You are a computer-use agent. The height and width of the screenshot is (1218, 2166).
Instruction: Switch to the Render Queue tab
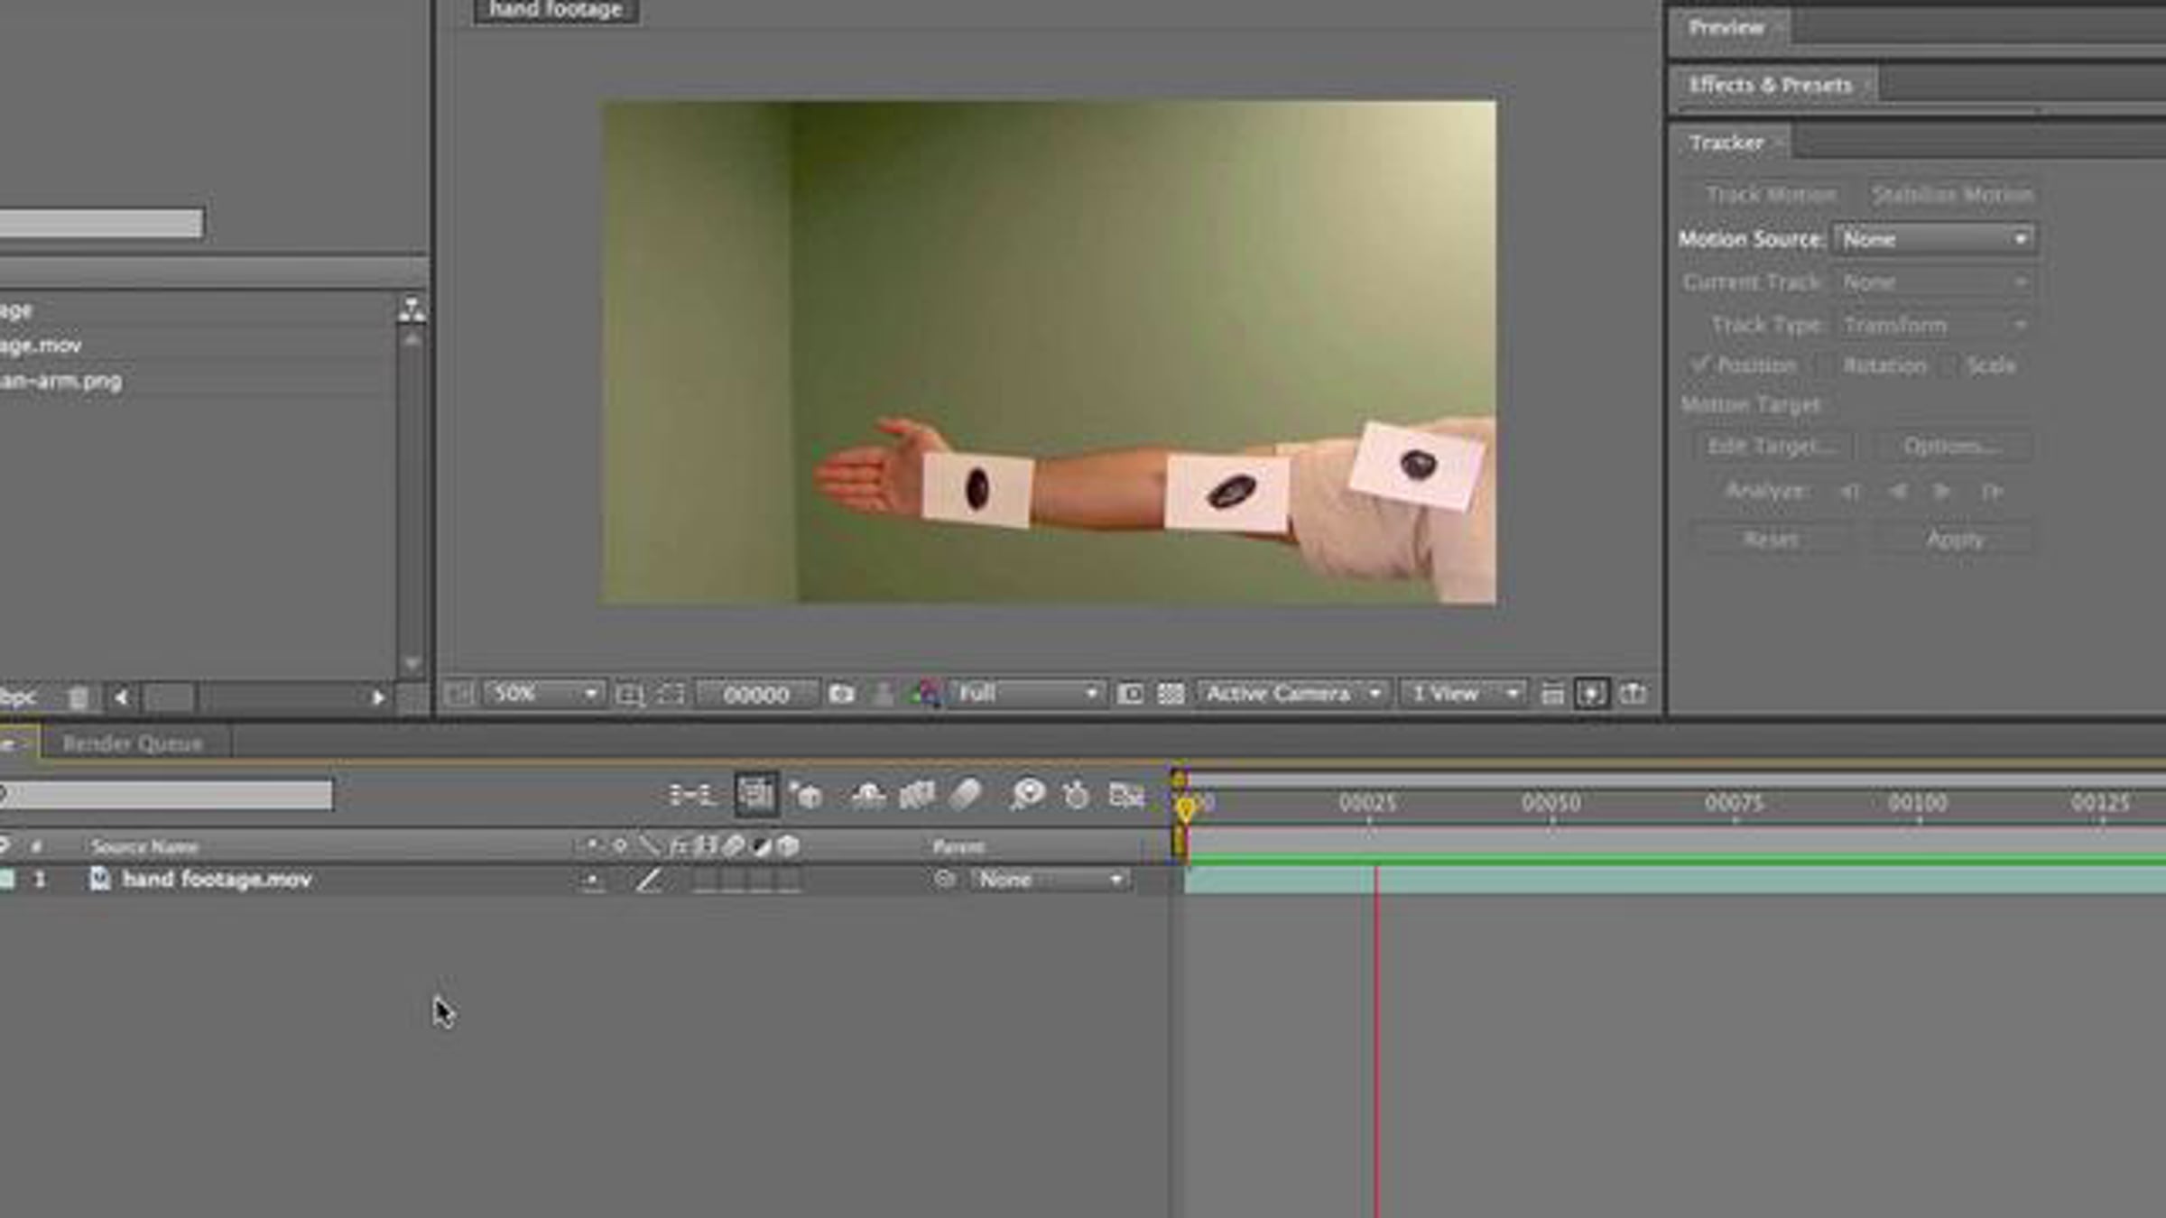click(133, 743)
